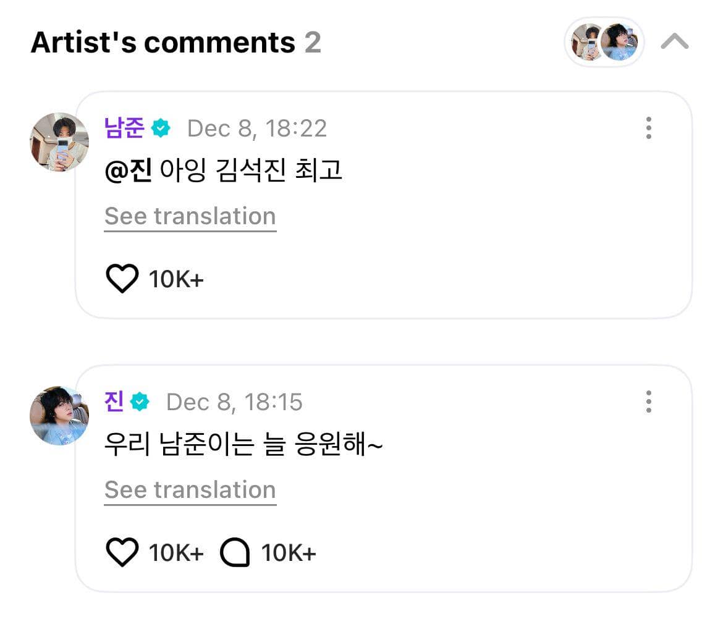Open the @진 mention in 남준's comment

(x=125, y=171)
